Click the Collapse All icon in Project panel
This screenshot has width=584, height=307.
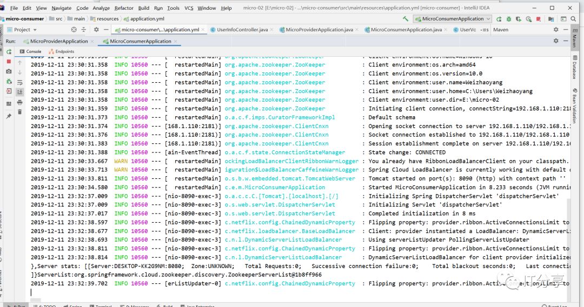[x=84, y=29]
